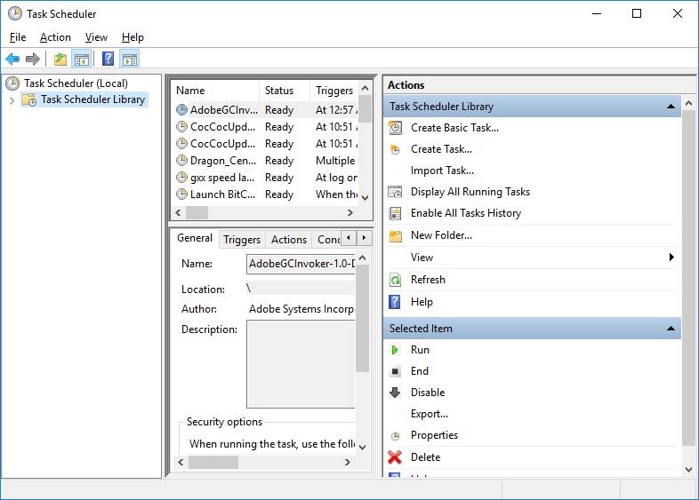The width and height of the screenshot is (699, 500).
Task: Click the Name column header
Action: [215, 91]
